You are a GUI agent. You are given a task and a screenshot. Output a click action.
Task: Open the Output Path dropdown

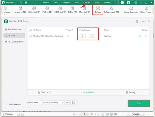coord(52,103)
